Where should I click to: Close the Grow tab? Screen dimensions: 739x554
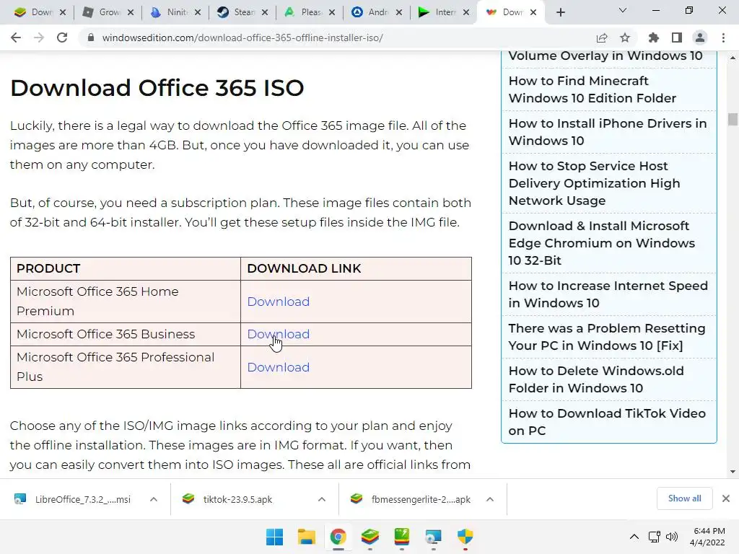click(131, 13)
